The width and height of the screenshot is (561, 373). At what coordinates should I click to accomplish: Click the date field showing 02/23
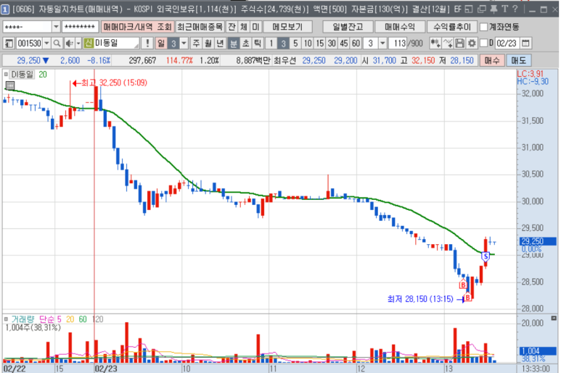[x=507, y=43]
